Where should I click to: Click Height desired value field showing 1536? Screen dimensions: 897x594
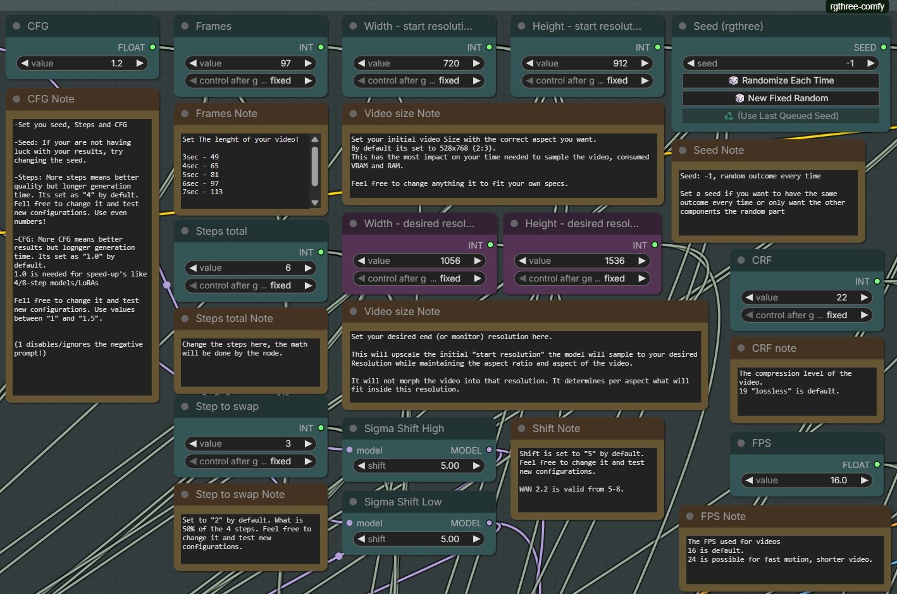582,261
